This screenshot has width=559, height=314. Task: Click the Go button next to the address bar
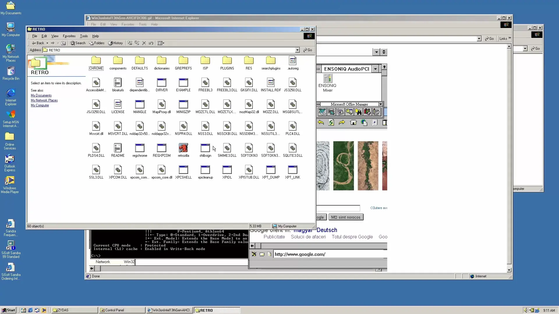click(308, 50)
